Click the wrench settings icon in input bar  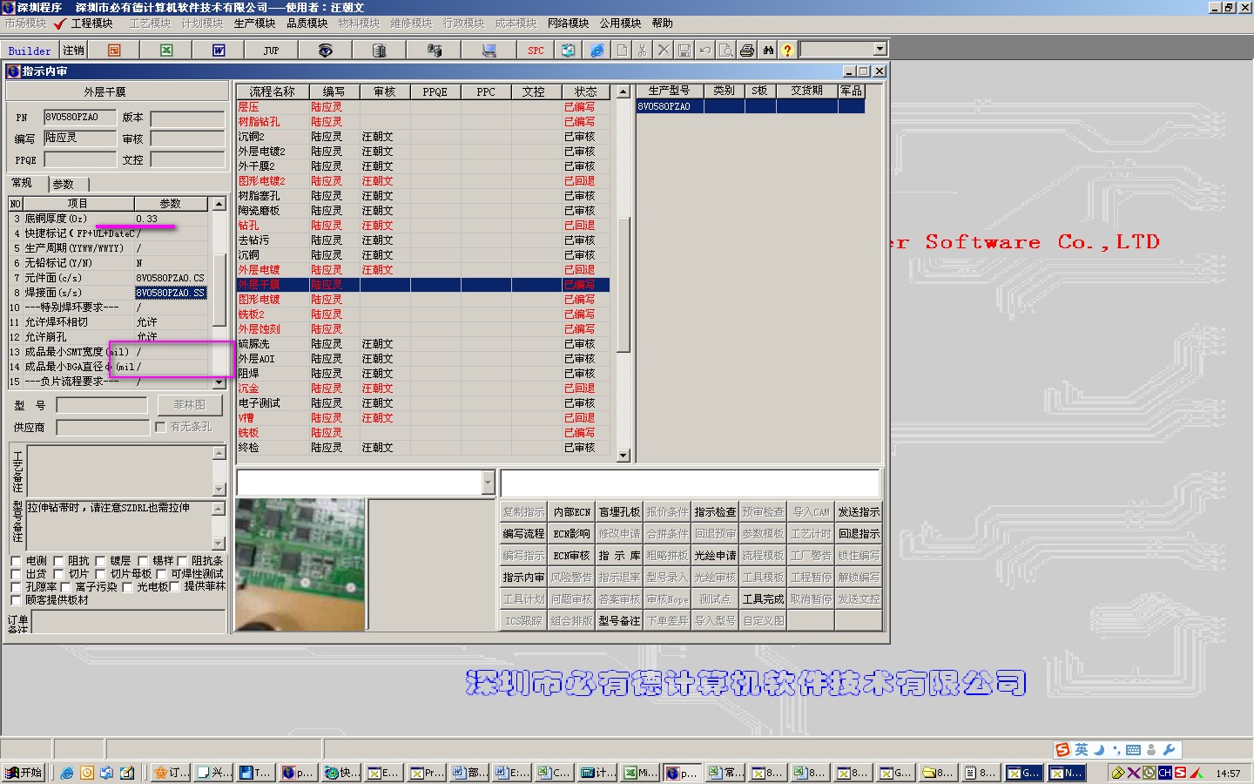pos(1169,750)
